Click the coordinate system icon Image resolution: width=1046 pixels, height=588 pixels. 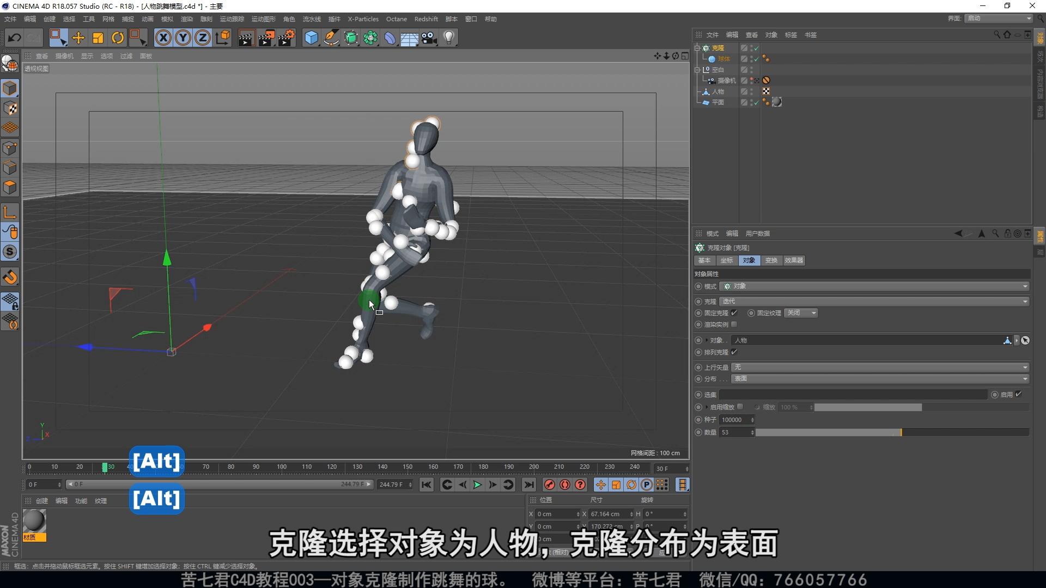coord(223,38)
